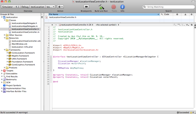This screenshot has width=196, height=114.
Task: Collapse the Resources folder
Action: pyautogui.click(x=5, y=38)
